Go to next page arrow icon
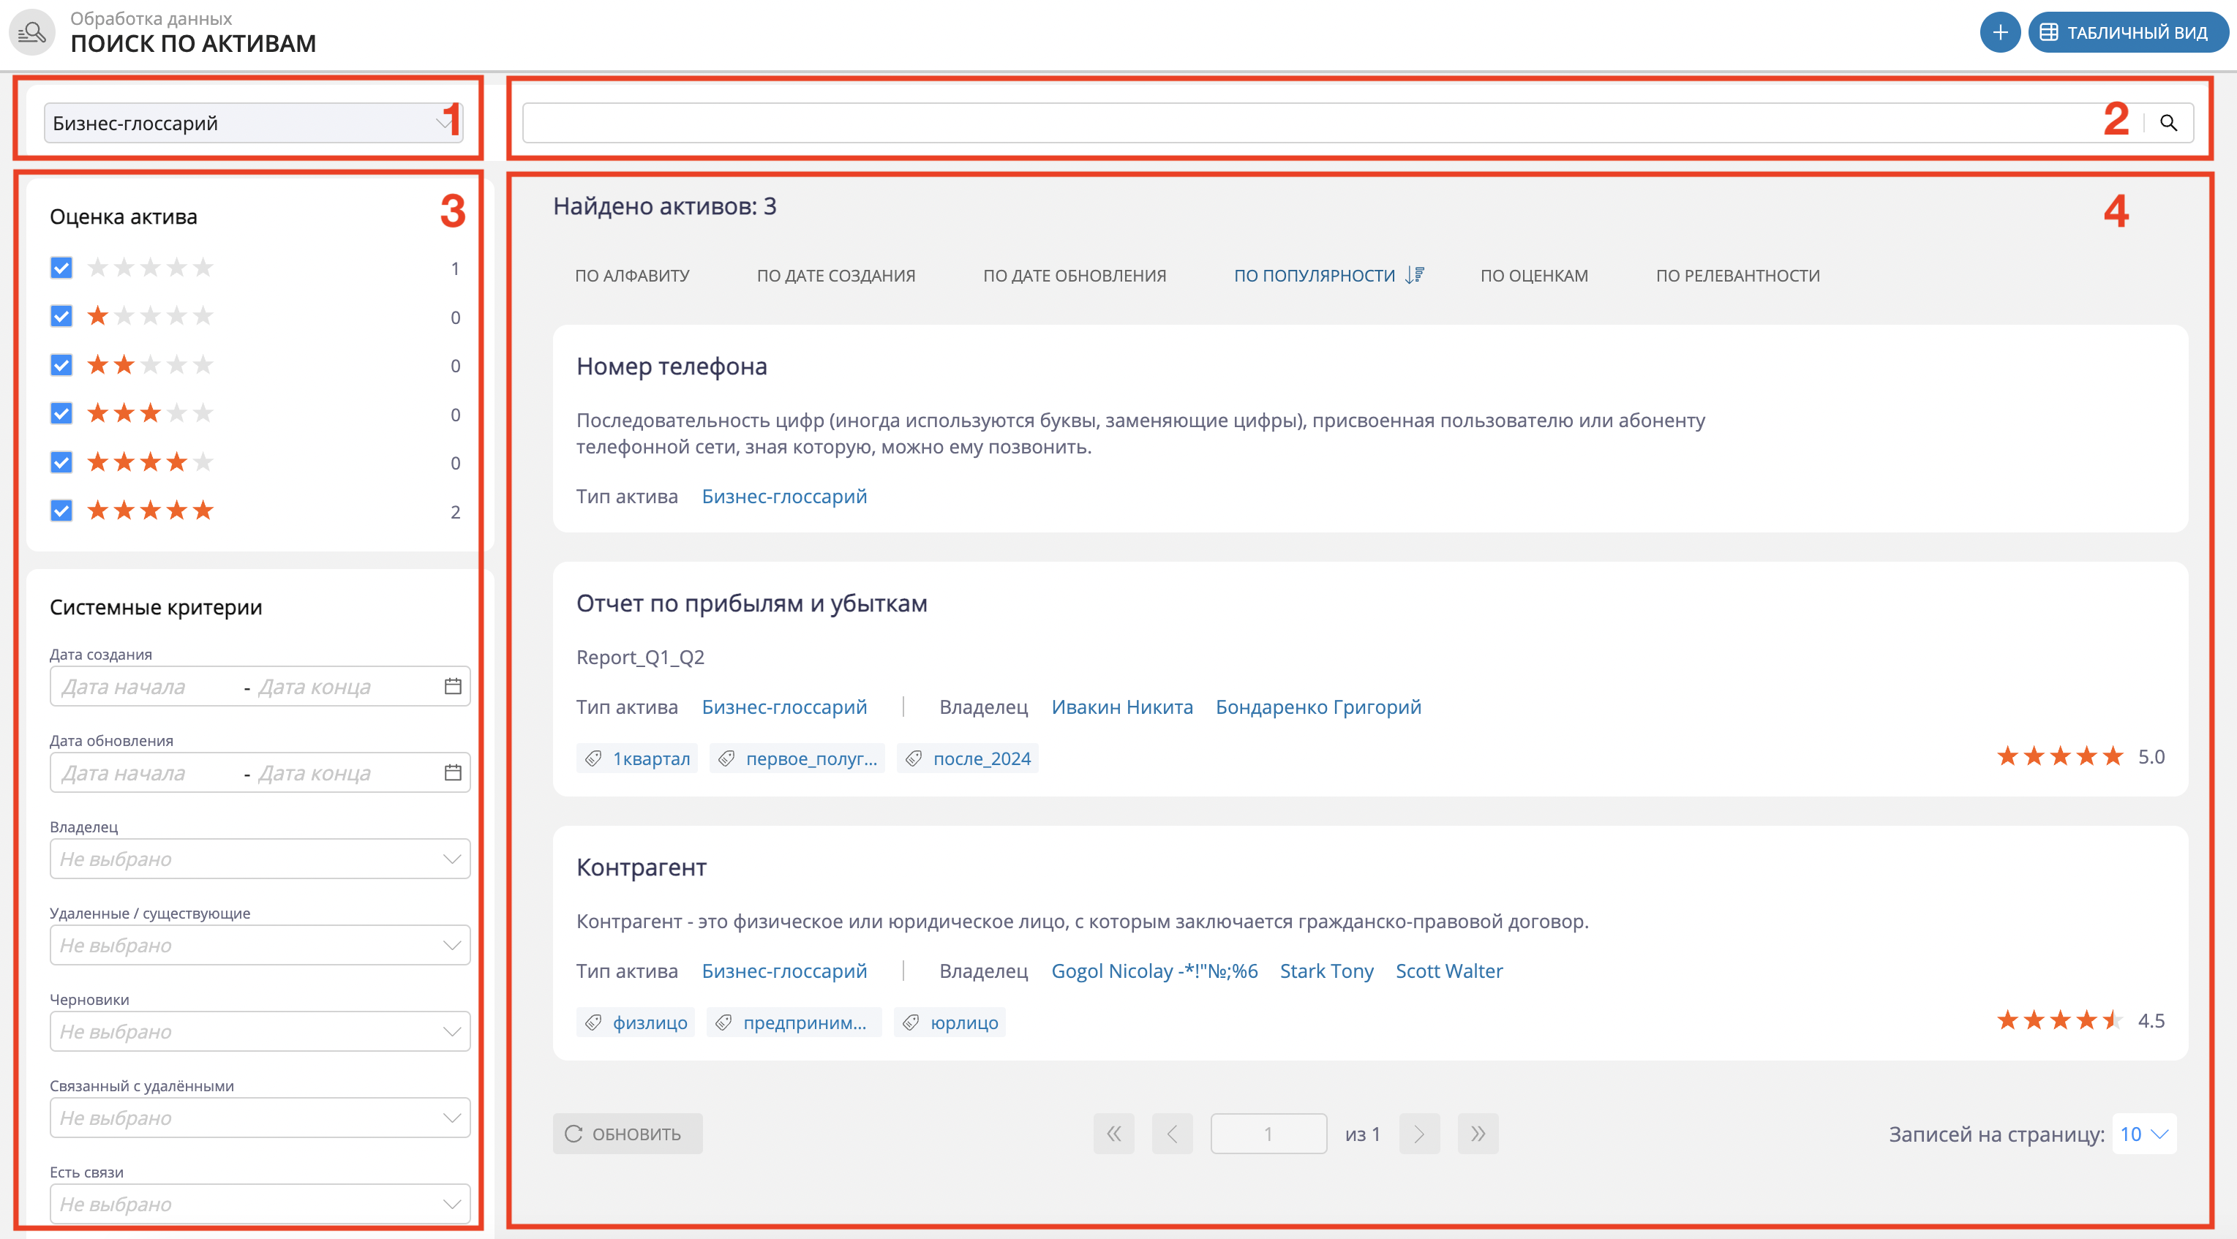Screen dimensions: 2237x1239 point(1419,1133)
